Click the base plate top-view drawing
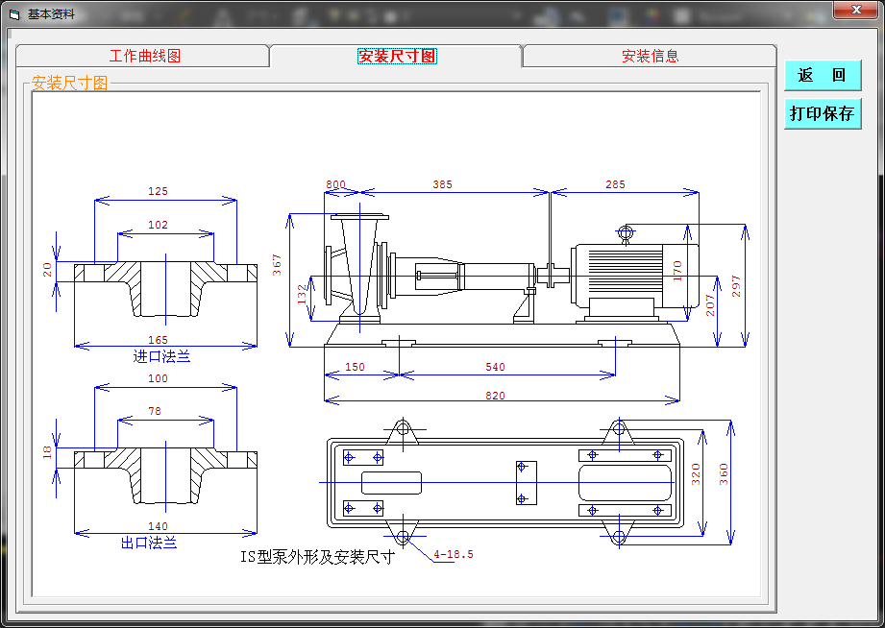The image size is (885, 628). click(x=505, y=482)
